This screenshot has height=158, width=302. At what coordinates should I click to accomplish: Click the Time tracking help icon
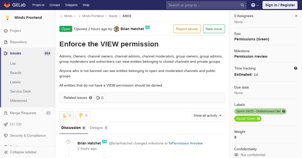tap(296, 68)
